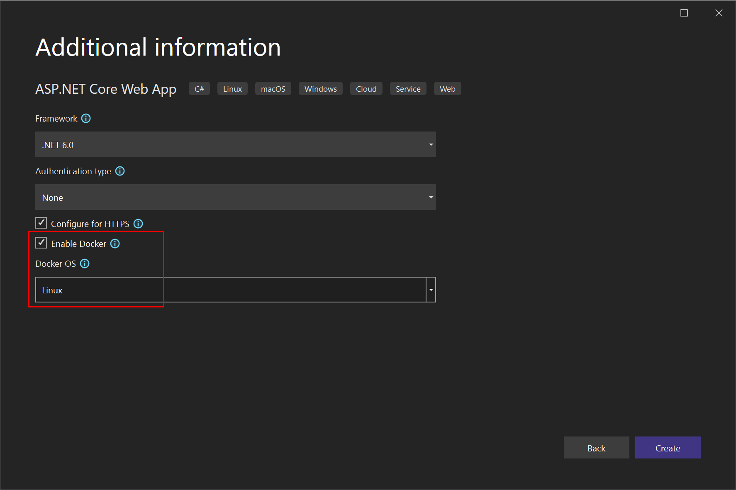The width and height of the screenshot is (736, 490).
Task: Click the Authentication type info icon
Action: tap(120, 171)
